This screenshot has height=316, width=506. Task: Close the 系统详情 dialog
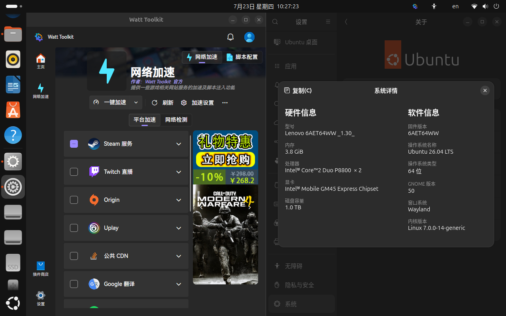485,90
